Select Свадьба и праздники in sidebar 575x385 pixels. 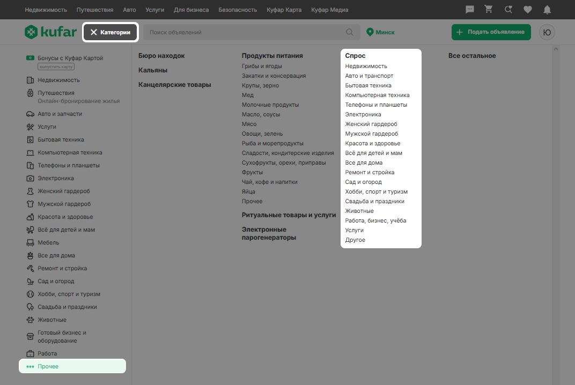pos(67,307)
